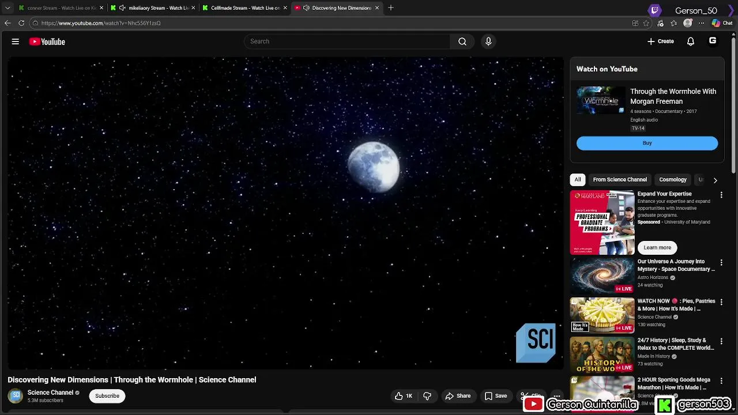Open options menu for WATCH NOW Pies video
Viewport: 738px width, 415px height.
coord(721,302)
